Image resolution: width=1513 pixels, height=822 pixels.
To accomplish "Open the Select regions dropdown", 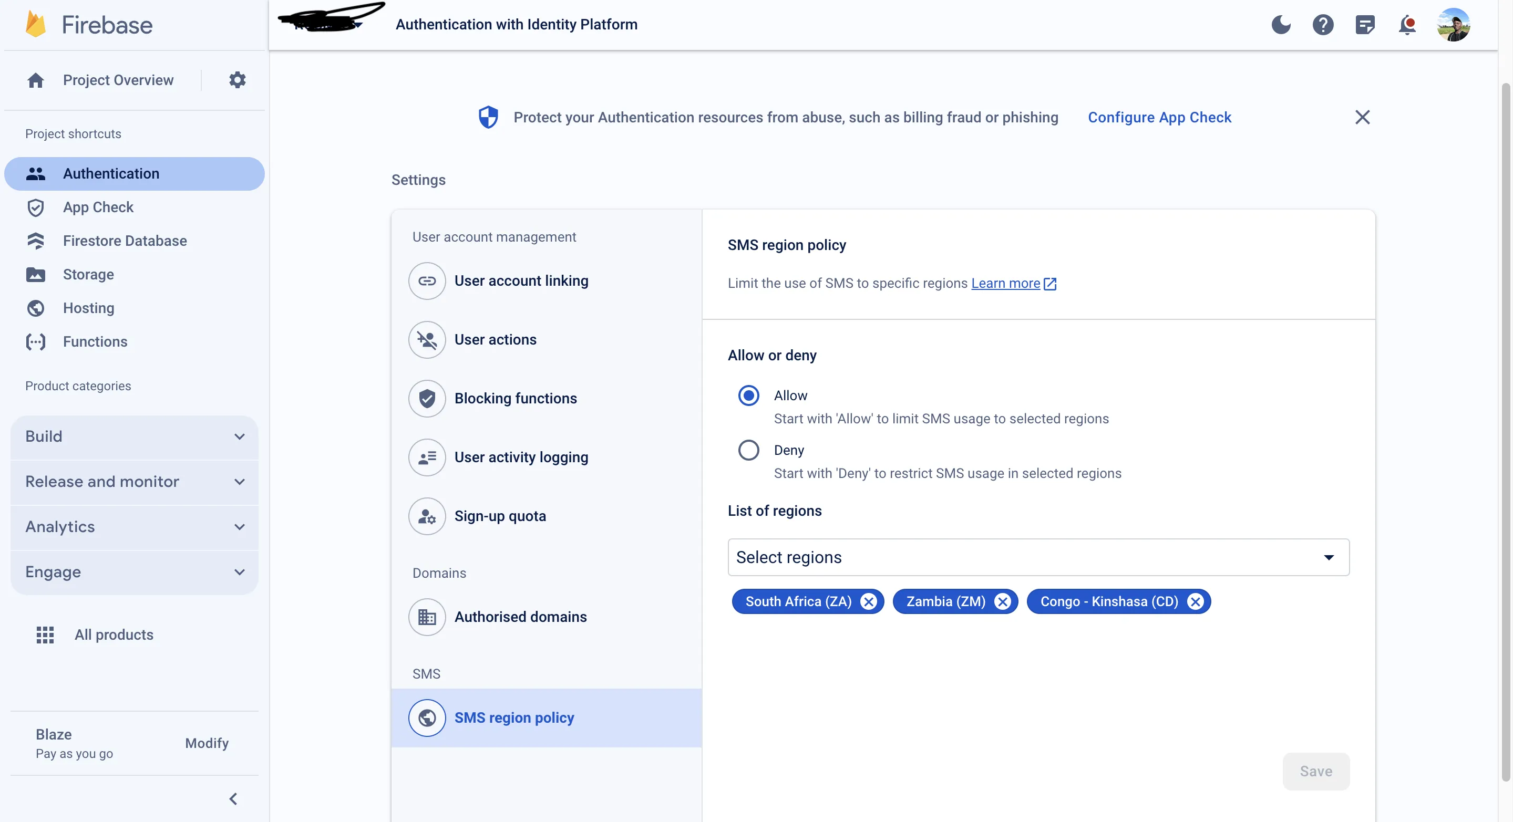I will pos(1038,557).
